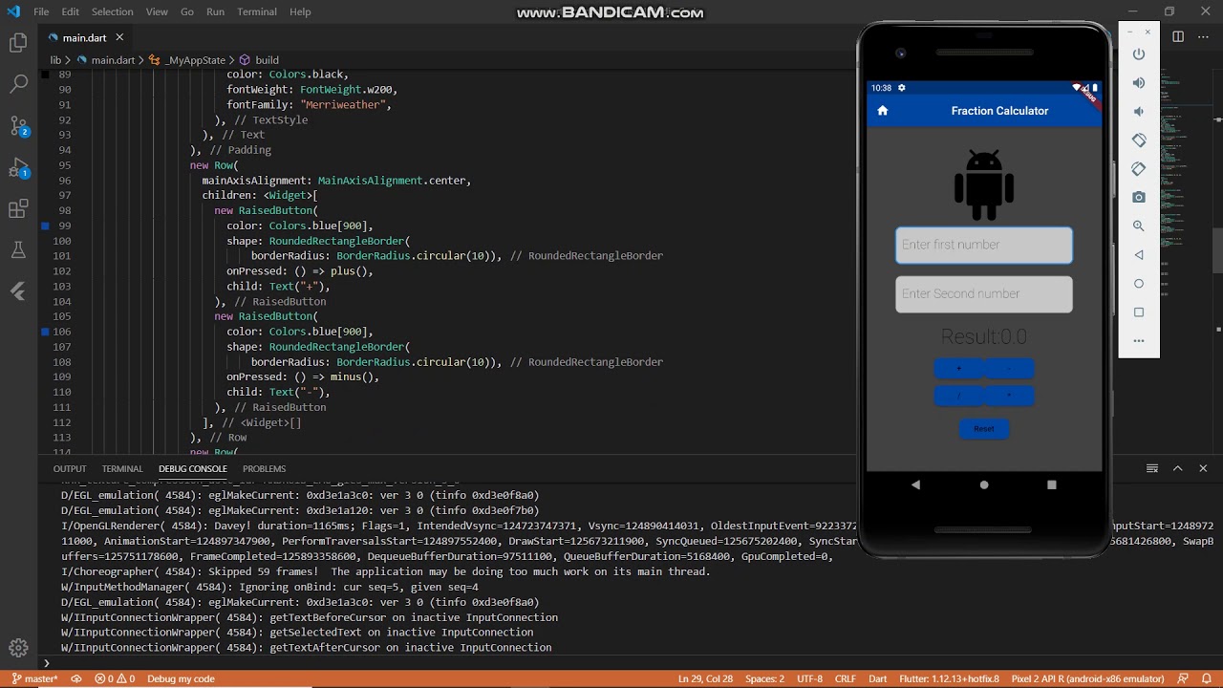Focus the Enter first number field
This screenshot has height=688, width=1223.
984,245
